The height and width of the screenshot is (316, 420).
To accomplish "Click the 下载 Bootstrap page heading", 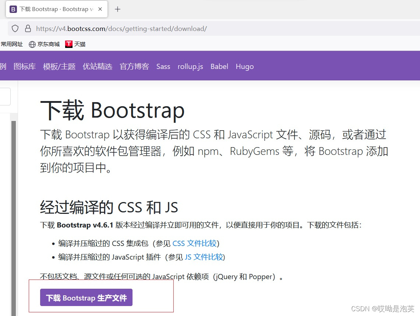I will coord(112,110).
